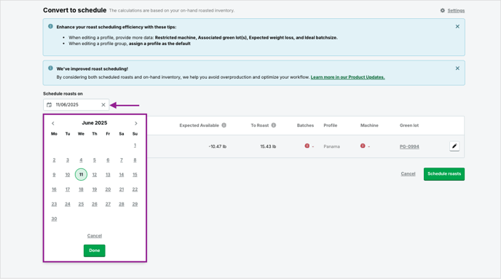Clear the 11/06/2025 date value
The width and height of the screenshot is (501, 279).
(x=103, y=105)
